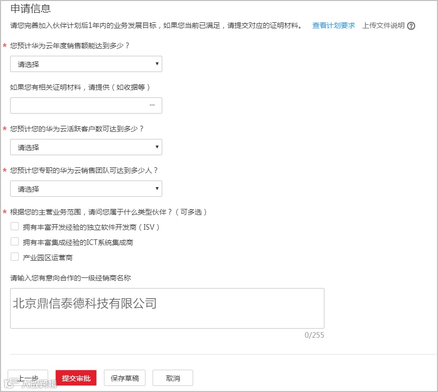Check the ICT系统集成商 option

tap(15, 241)
